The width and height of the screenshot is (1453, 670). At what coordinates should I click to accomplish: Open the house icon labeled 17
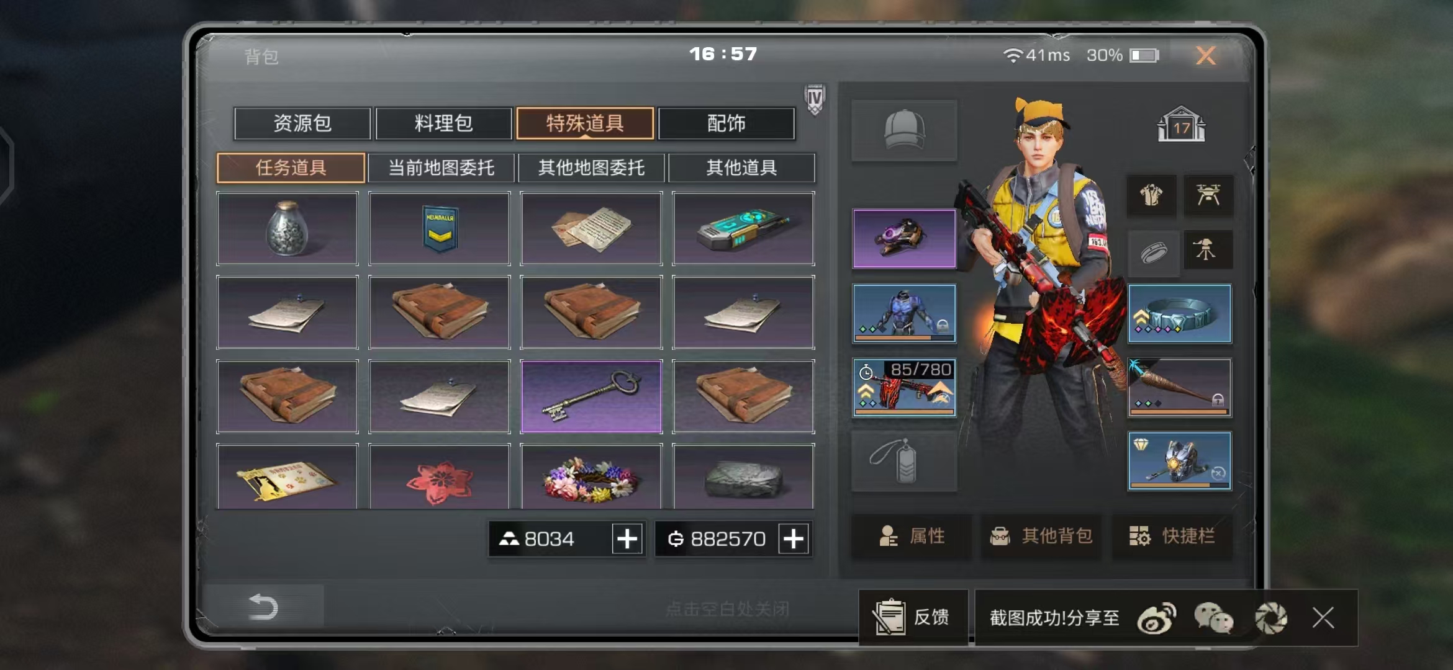tap(1181, 125)
